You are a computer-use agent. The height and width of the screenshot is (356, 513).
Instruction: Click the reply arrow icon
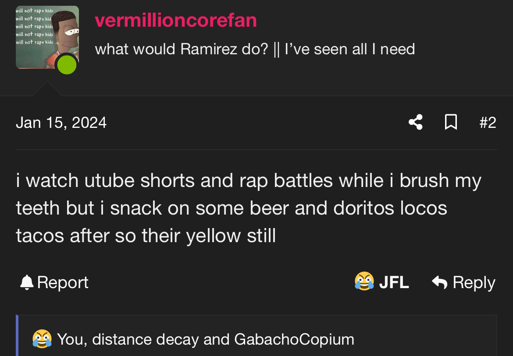coord(439,282)
